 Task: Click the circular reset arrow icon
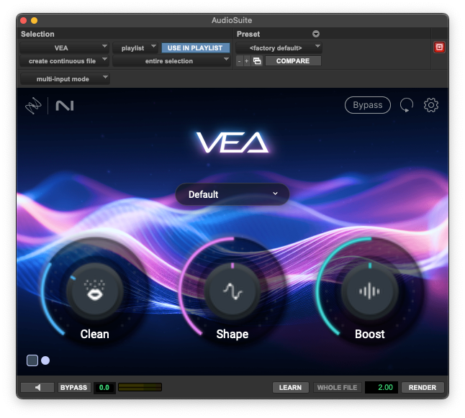(x=407, y=105)
